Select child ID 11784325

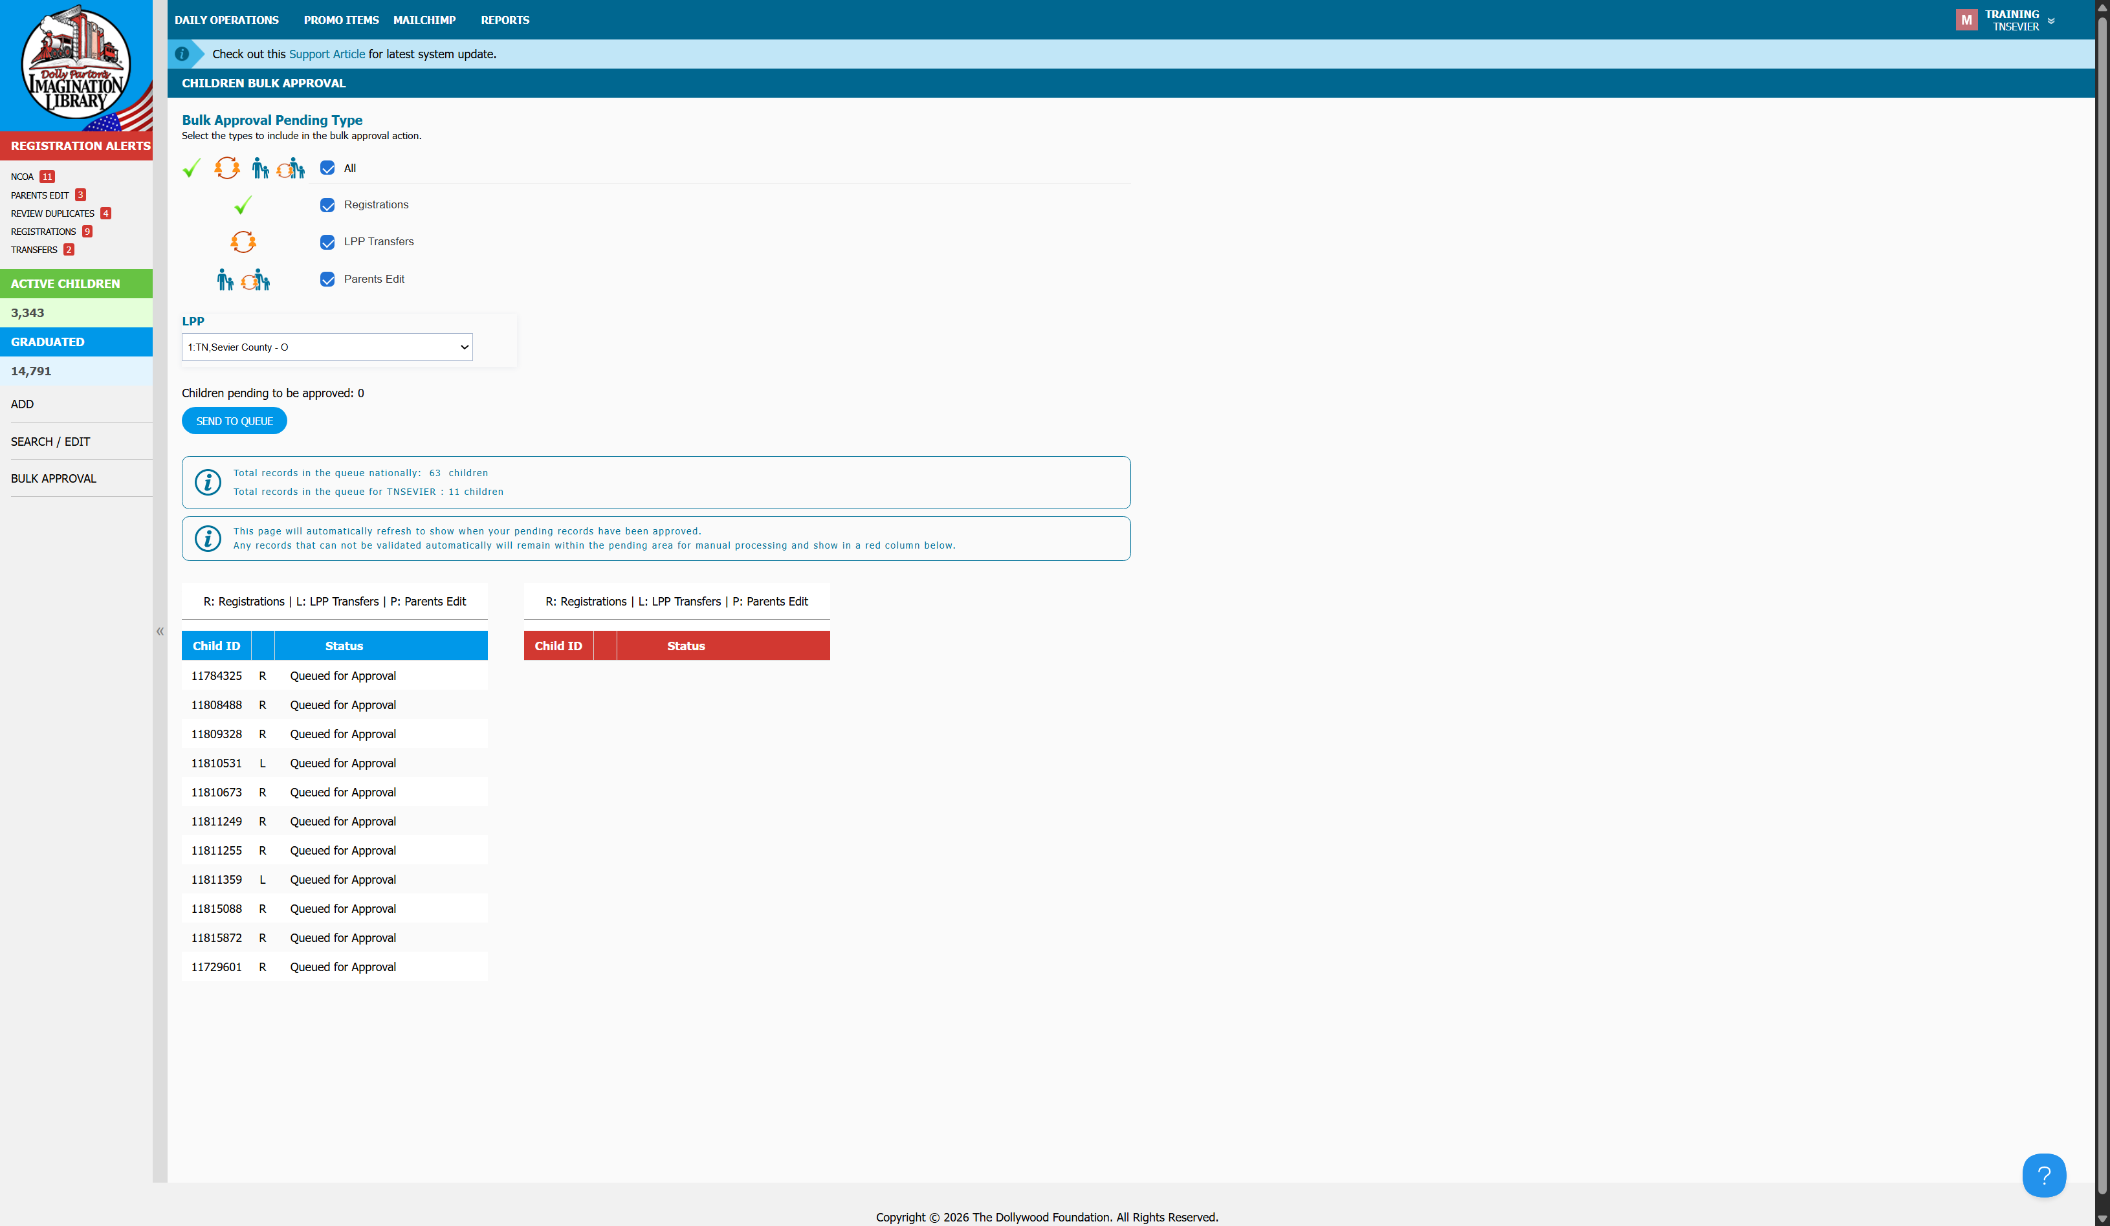coord(216,676)
